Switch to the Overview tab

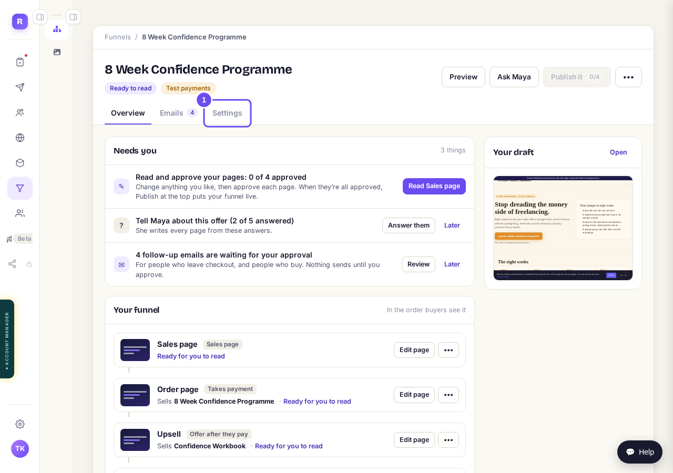click(128, 113)
